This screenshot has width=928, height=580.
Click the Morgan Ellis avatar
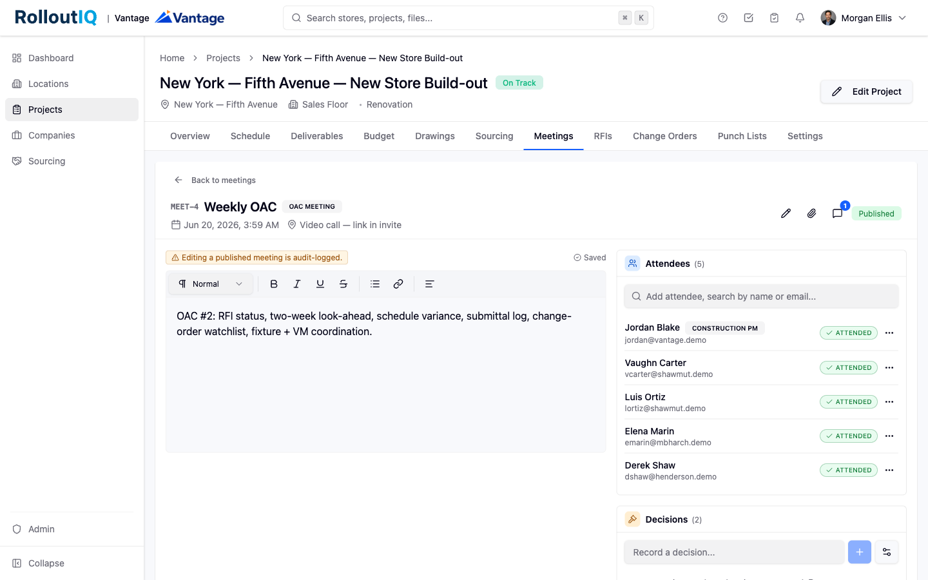(828, 18)
